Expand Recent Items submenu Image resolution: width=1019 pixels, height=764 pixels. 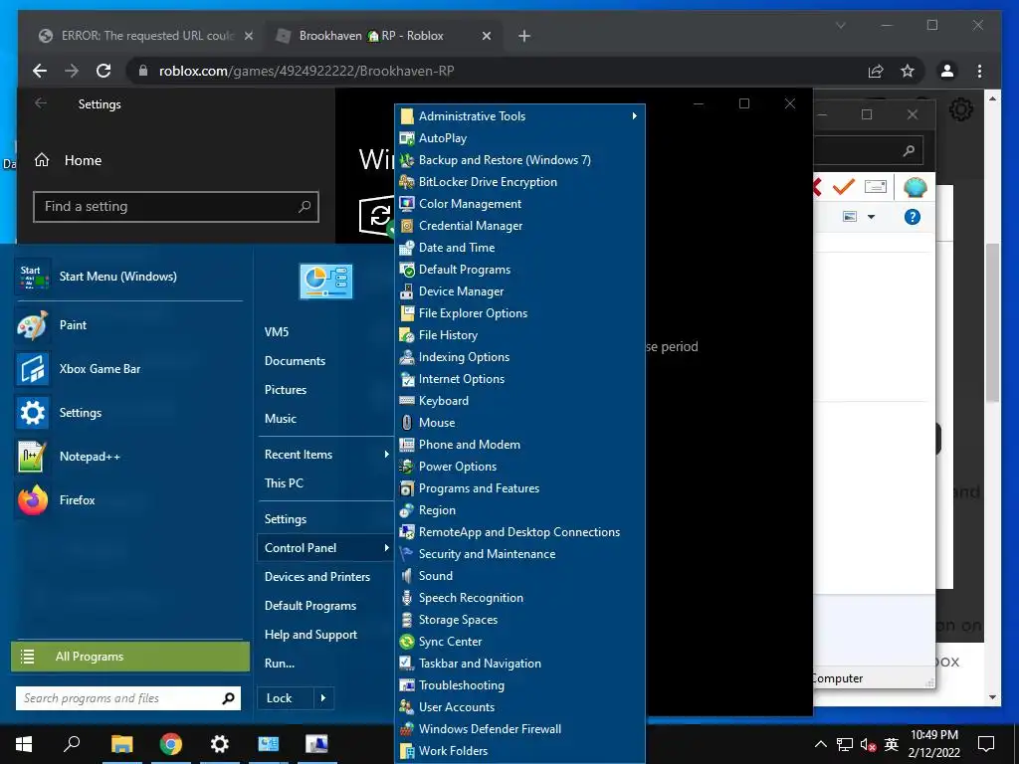325,454
